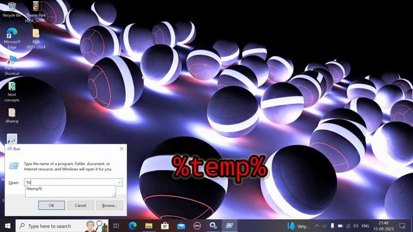Click OK in the Run dialog
Viewport: 413px width, 232px height.
click(52, 206)
